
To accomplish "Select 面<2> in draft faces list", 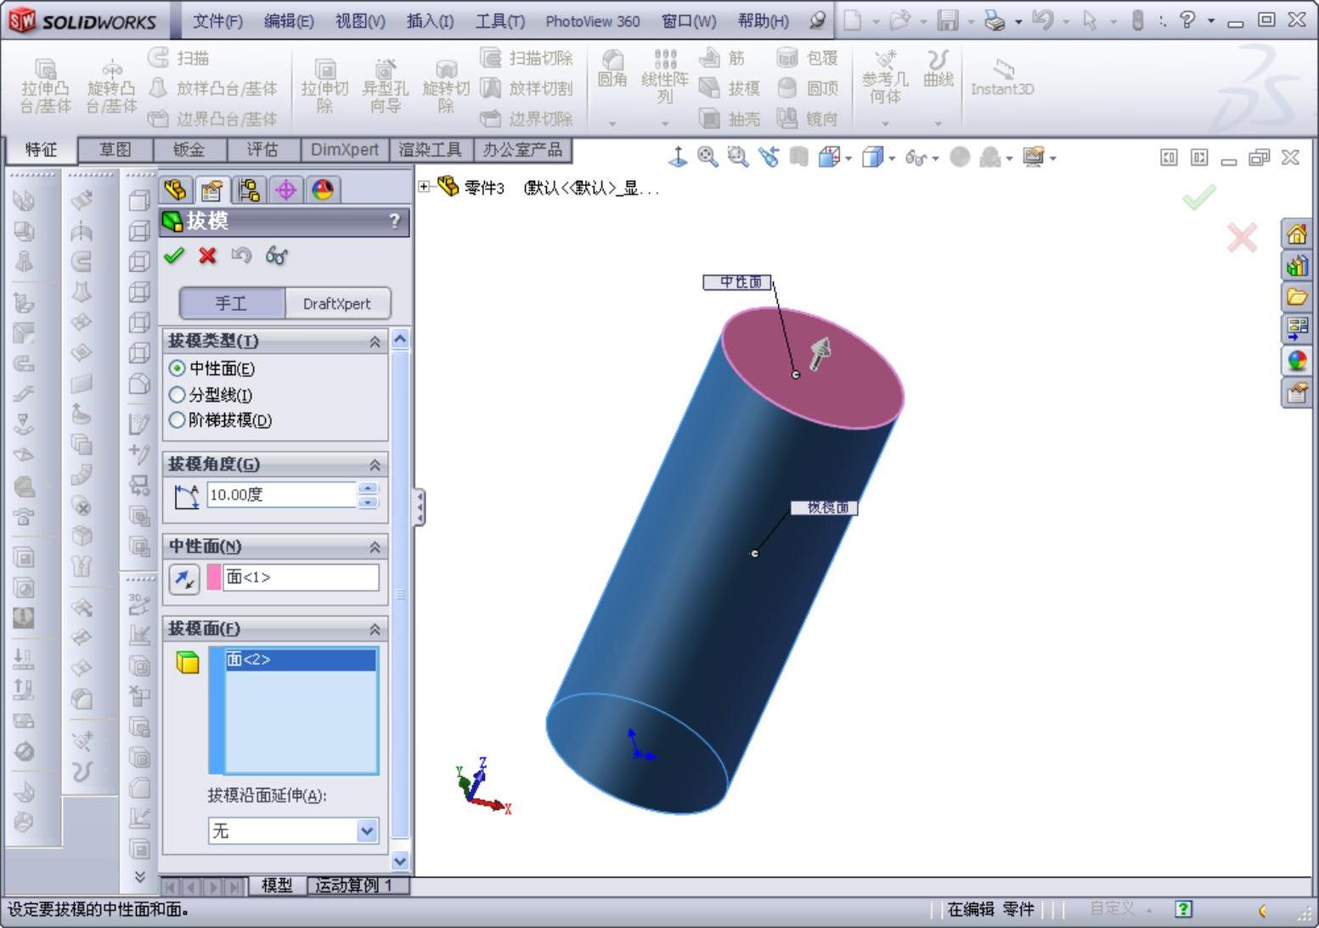I will point(301,660).
